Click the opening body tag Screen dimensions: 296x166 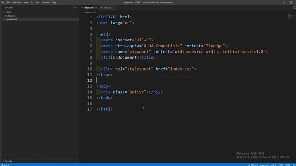[x=103, y=86]
